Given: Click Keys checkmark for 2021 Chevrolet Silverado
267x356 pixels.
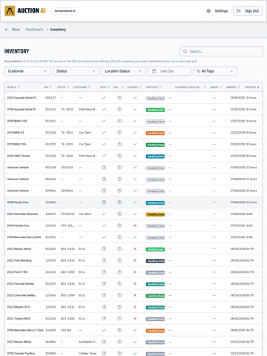Looking at the screenshot, I should click(x=104, y=214).
